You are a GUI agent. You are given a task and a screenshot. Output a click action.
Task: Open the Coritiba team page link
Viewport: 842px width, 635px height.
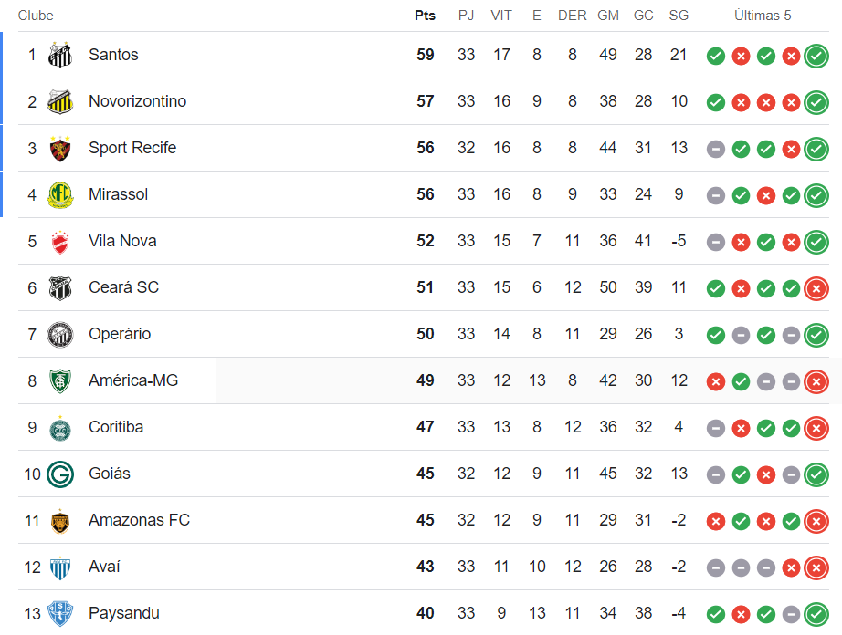(x=116, y=427)
